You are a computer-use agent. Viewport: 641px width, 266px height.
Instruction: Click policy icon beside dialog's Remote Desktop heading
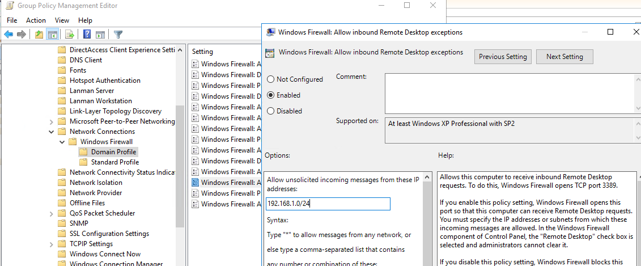click(270, 53)
